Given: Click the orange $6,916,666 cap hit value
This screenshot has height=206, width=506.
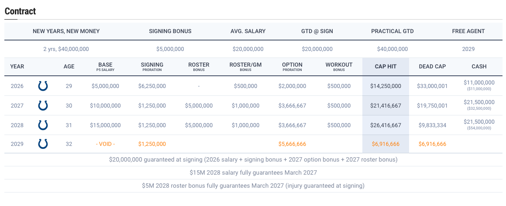Looking at the screenshot, I should (x=386, y=144).
